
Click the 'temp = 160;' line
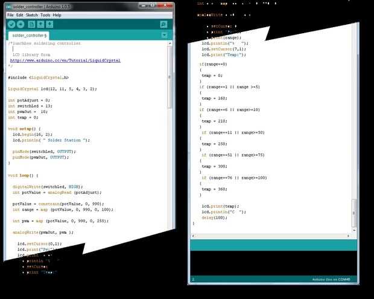click(x=214, y=98)
